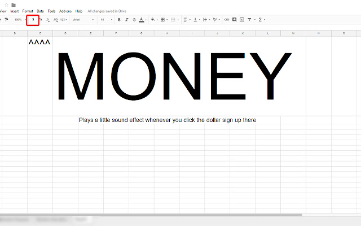This screenshot has height=226, width=361.
Task: Open the Data menu
Action: (40, 11)
